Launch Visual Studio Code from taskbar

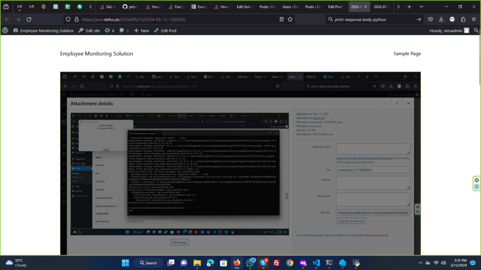(316, 262)
